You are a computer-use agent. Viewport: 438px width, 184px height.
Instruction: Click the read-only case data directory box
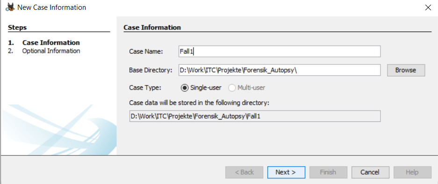point(255,116)
